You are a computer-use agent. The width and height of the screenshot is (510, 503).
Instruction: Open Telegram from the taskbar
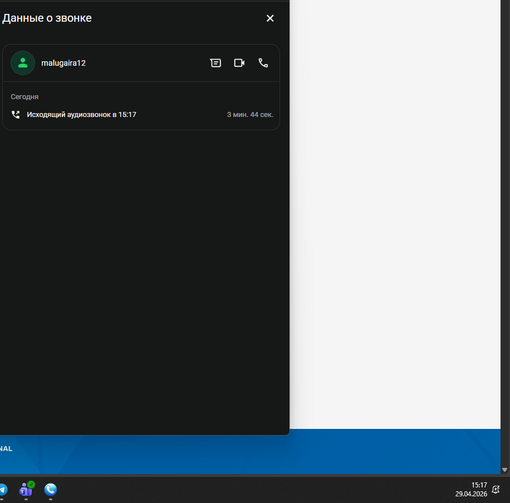[x=3, y=489]
